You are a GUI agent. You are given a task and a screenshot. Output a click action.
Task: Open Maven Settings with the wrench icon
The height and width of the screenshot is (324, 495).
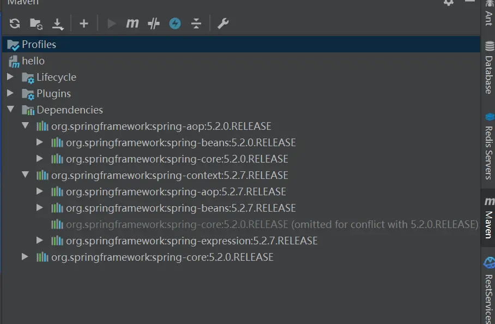click(x=223, y=23)
